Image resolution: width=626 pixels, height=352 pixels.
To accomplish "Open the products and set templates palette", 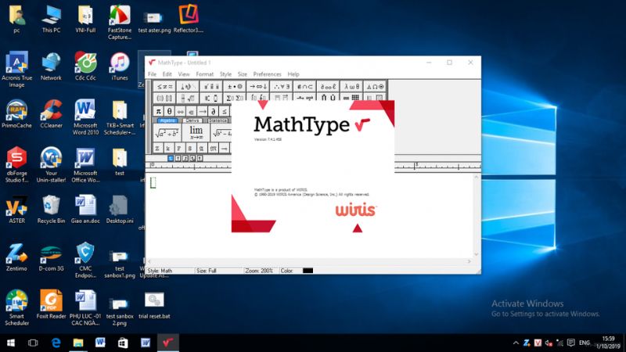I will (x=328, y=98).
